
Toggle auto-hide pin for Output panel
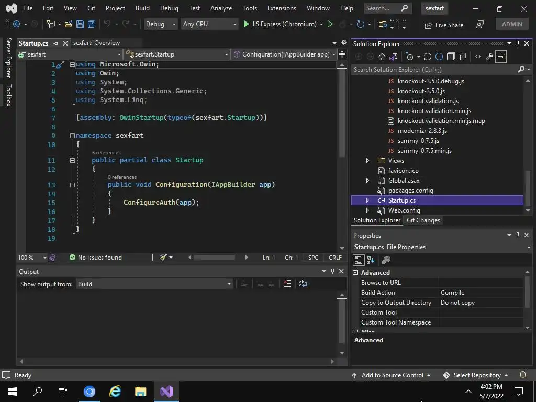click(332, 271)
